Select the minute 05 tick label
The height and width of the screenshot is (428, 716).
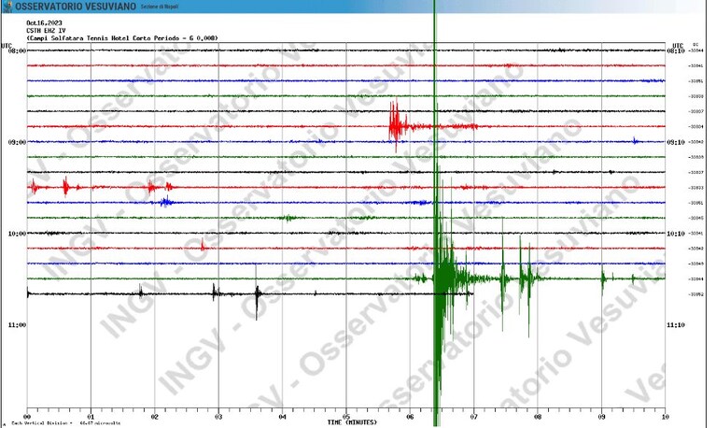346,417
